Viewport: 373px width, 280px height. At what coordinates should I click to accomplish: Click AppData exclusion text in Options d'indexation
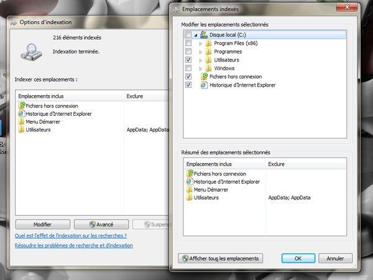click(x=147, y=129)
